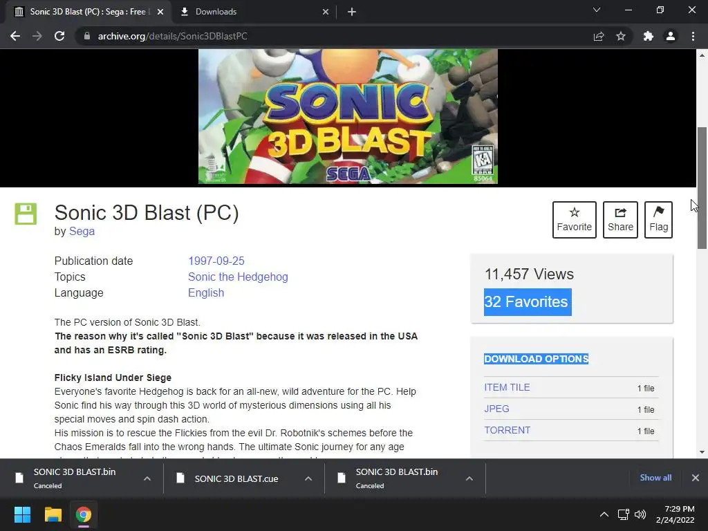Expand options for SONIC 3D BLAST.cue download
This screenshot has height=531, width=708.
pyautogui.click(x=308, y=478)
